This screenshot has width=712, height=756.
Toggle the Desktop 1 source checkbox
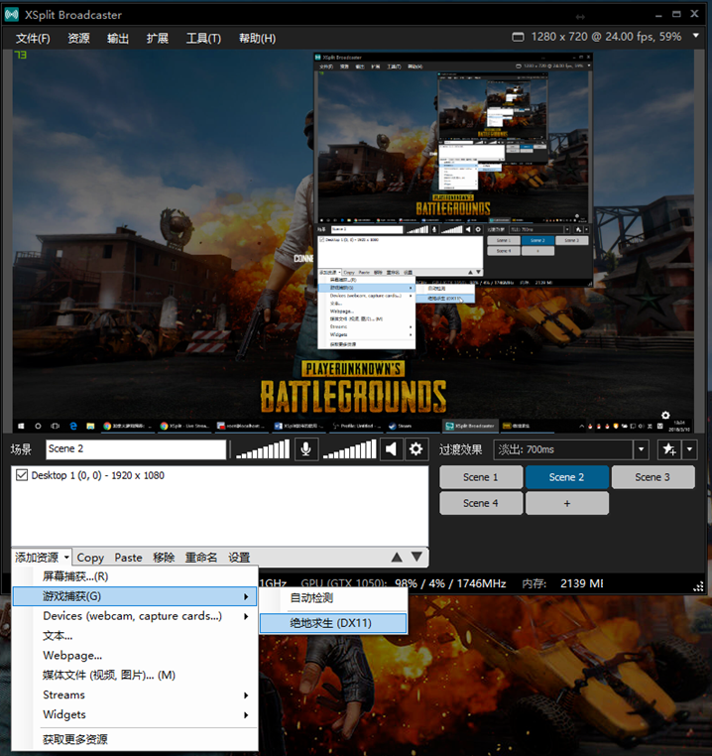pyautogui.click(x=22, y=475)
